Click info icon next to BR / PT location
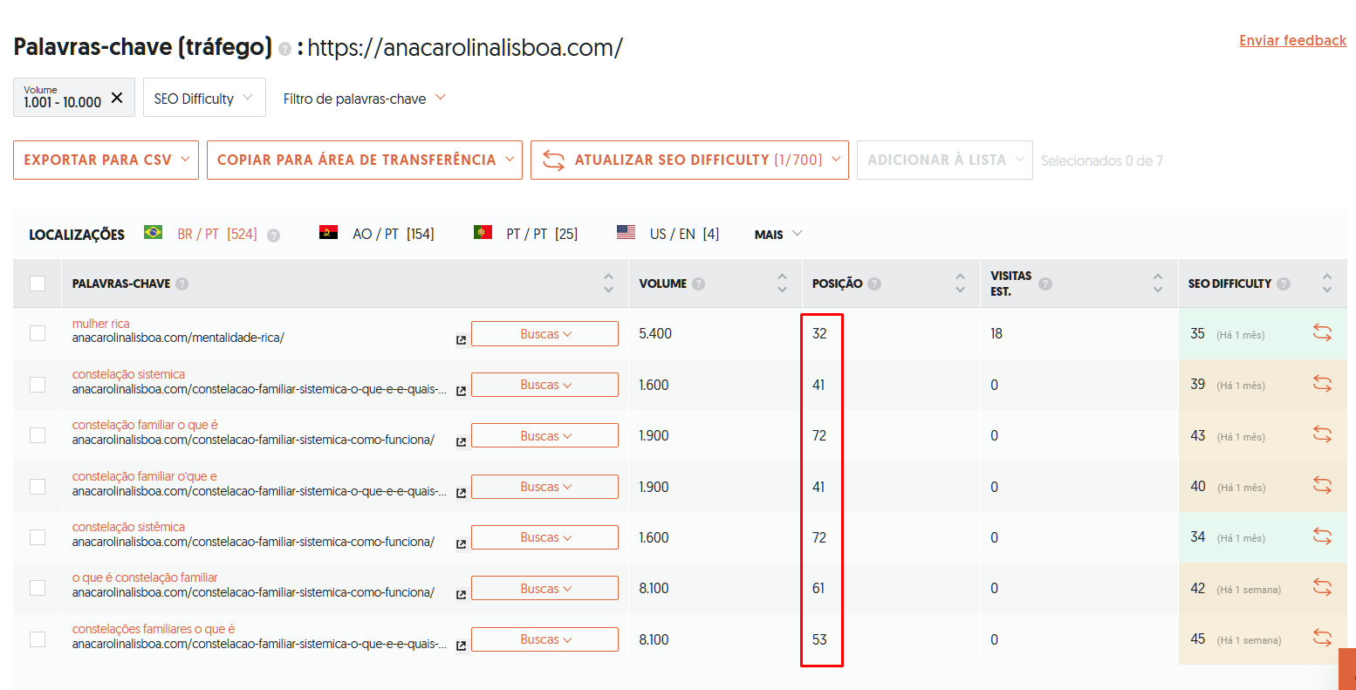Screen dimensions: 1356x690 (273, 236)
